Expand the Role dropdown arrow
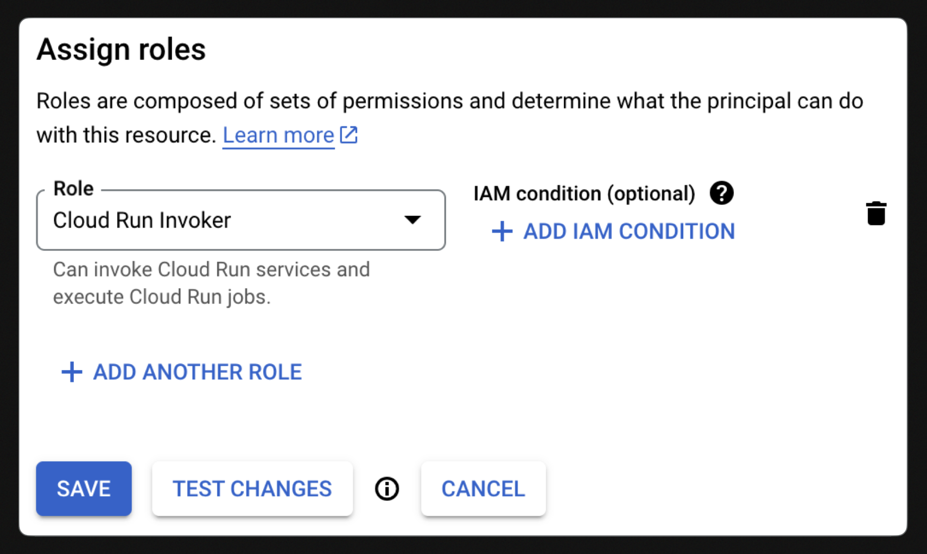The width and height of the screenshot is (927, 554). (412, 220)
